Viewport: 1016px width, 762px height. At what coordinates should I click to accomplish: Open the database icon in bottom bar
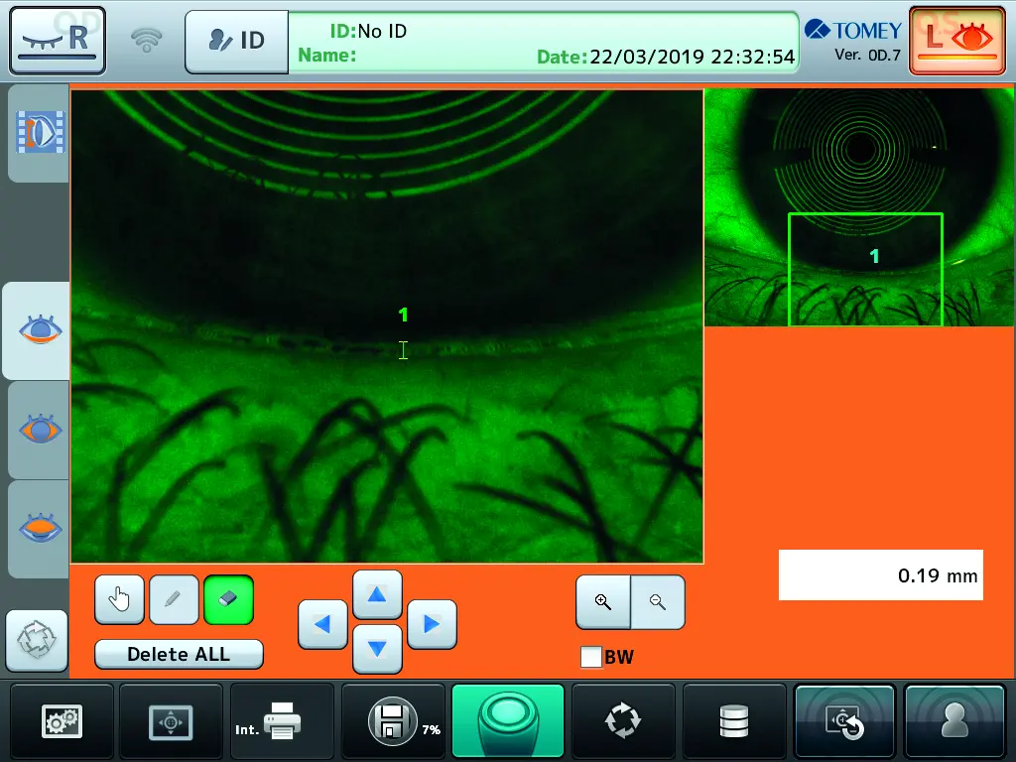[x=734, y=722]
